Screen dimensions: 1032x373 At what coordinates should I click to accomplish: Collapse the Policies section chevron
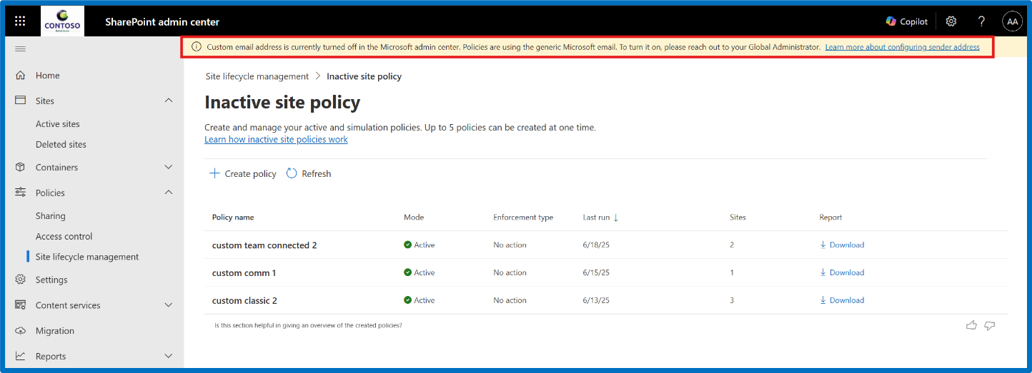[x=169, y=193]
